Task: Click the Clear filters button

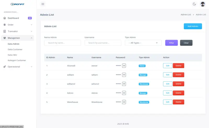Action: tap(186, 43)
